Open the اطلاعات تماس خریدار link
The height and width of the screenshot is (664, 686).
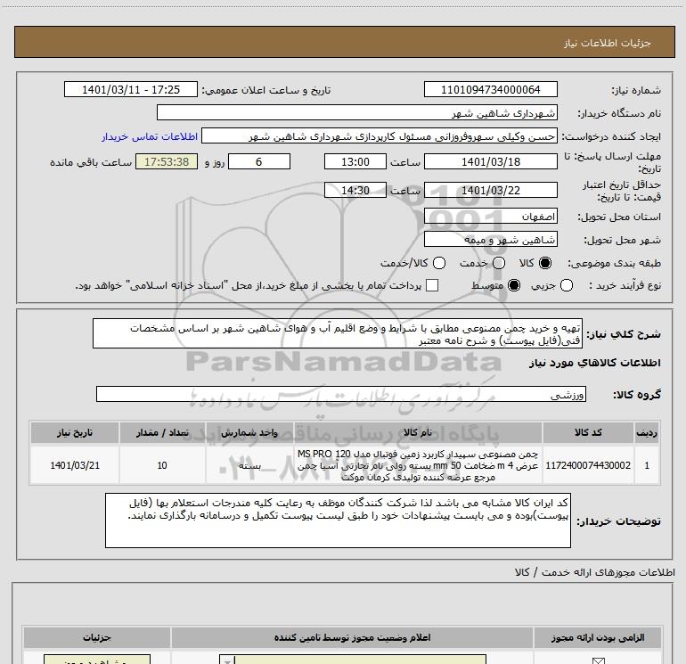point(150,136)
